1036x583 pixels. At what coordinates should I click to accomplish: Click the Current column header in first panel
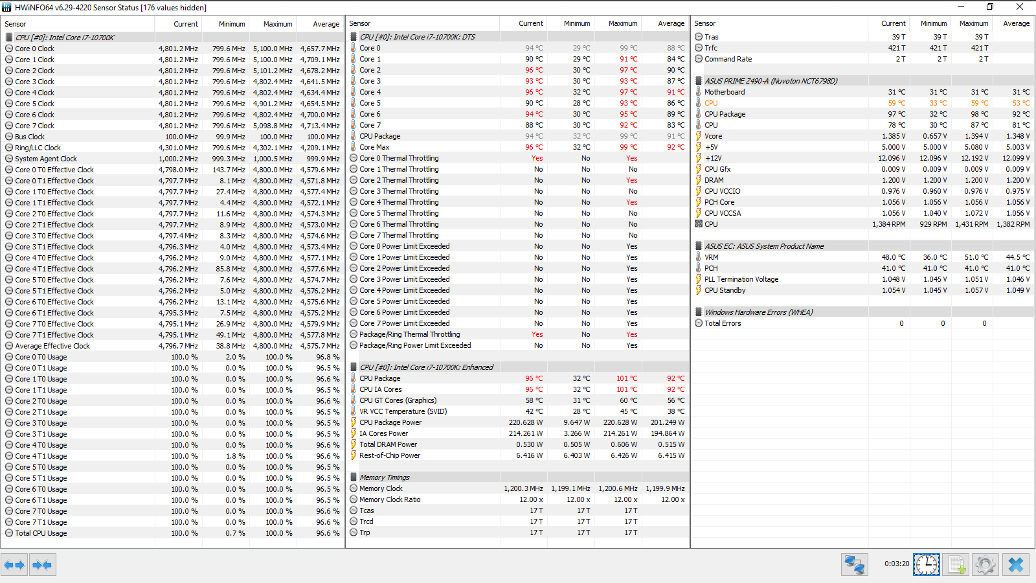pos(179,24)
